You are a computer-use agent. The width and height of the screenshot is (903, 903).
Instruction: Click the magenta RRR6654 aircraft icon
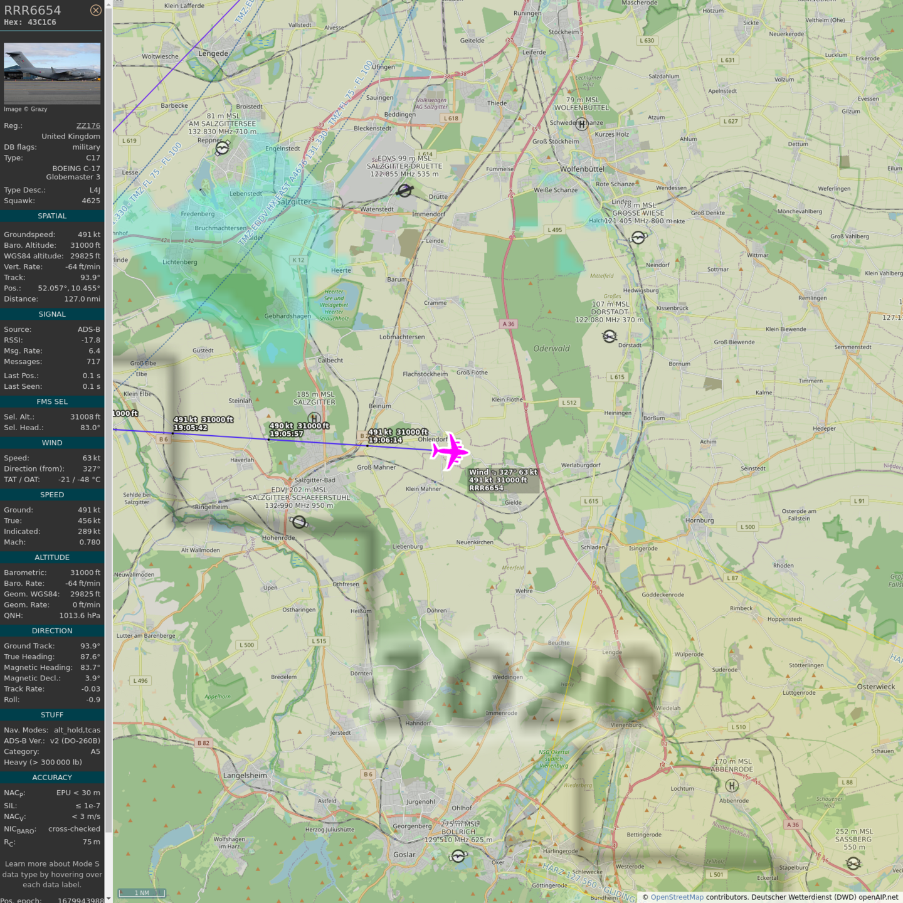[450, 451]
